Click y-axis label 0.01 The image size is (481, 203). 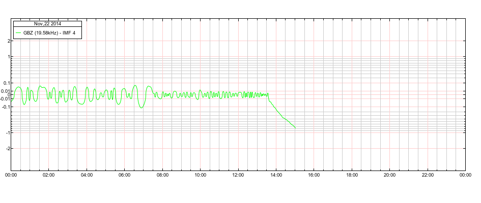5,91
